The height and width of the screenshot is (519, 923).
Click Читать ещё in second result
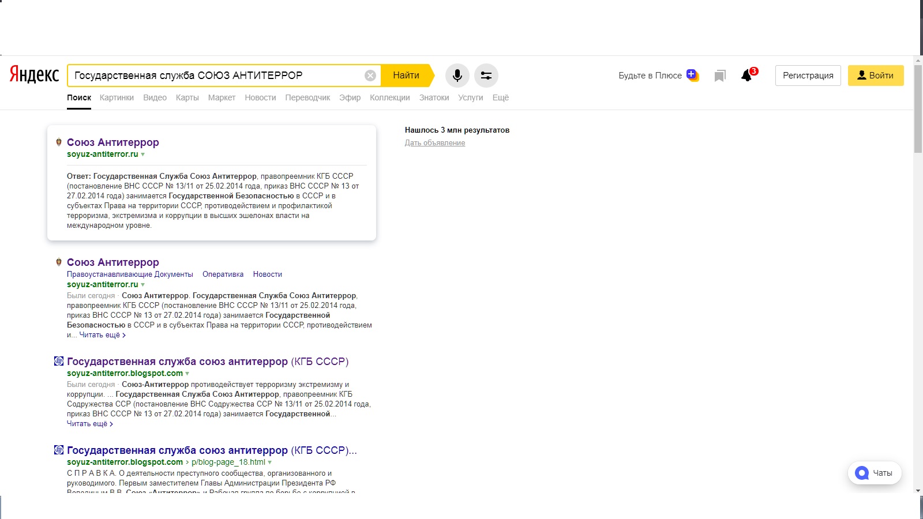(102, 335)
